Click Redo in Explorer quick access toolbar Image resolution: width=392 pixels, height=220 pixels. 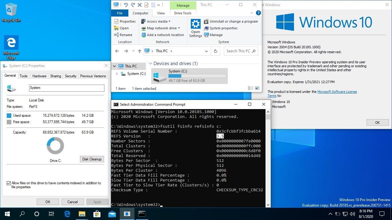(133, 5)
